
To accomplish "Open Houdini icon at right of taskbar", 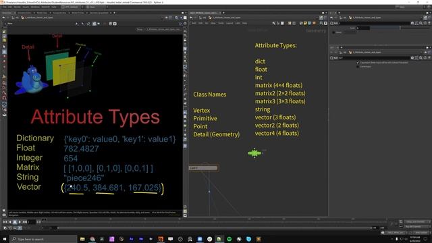I will (x=259, y=239).
